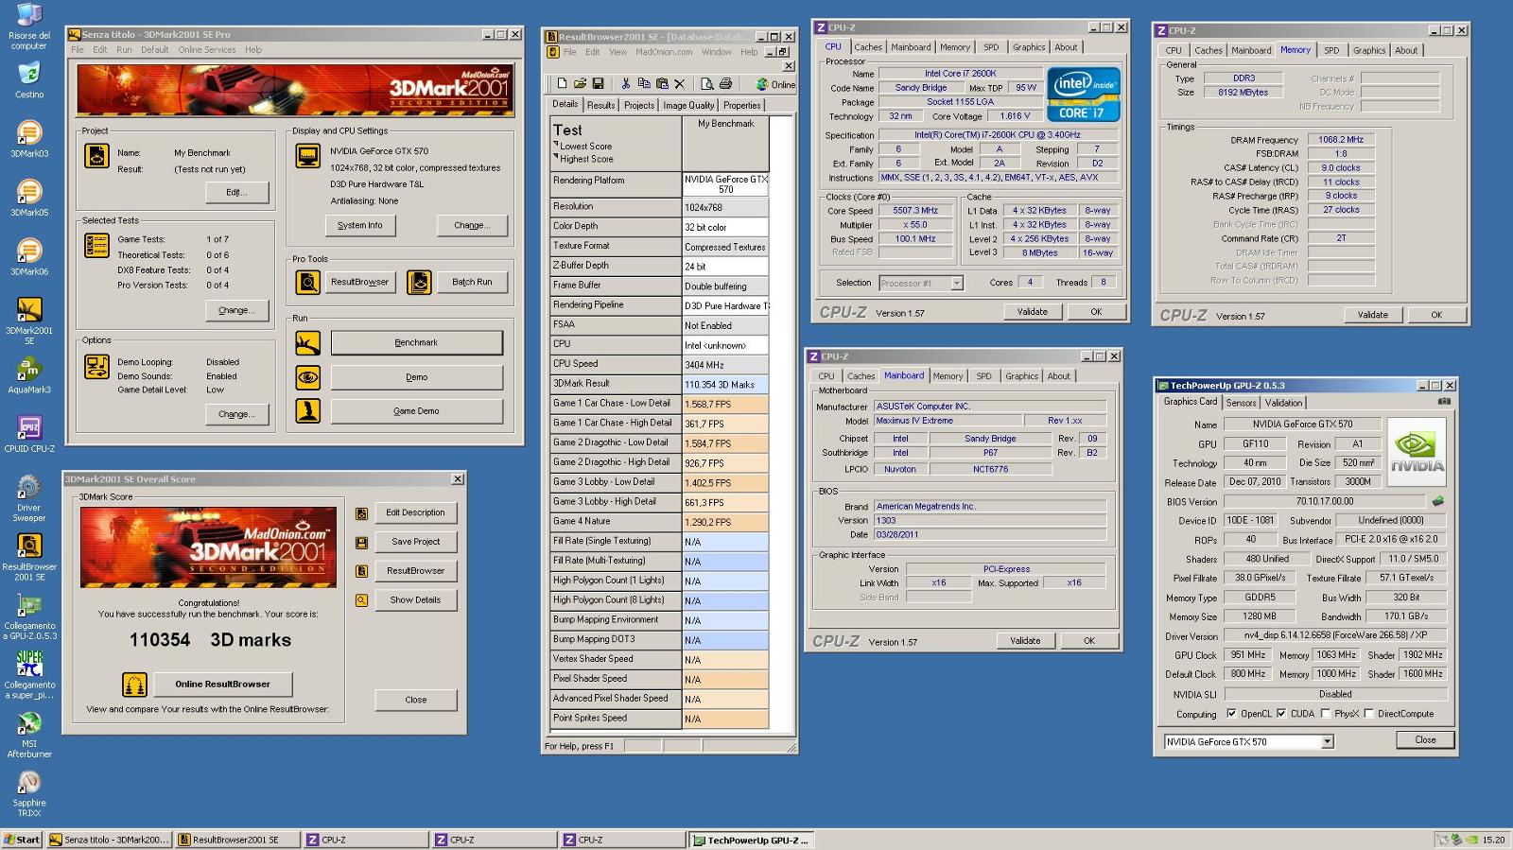Click the Show Details button in Overall Score
Viewport: 1513px width, 850px height.
[x=415, y=599]
